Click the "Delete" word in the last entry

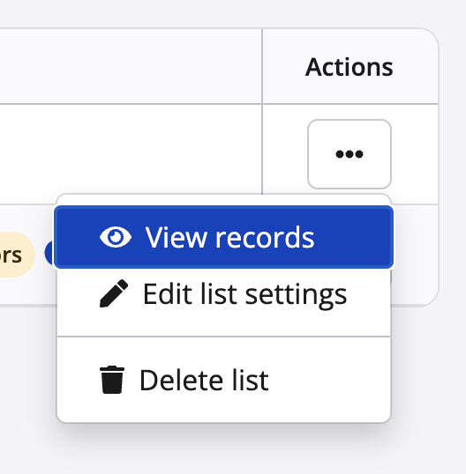pos(182,381)
